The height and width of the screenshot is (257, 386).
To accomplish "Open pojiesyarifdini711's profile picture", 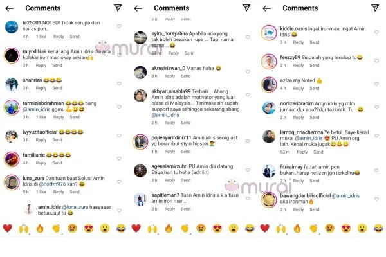I will point(140,141).
